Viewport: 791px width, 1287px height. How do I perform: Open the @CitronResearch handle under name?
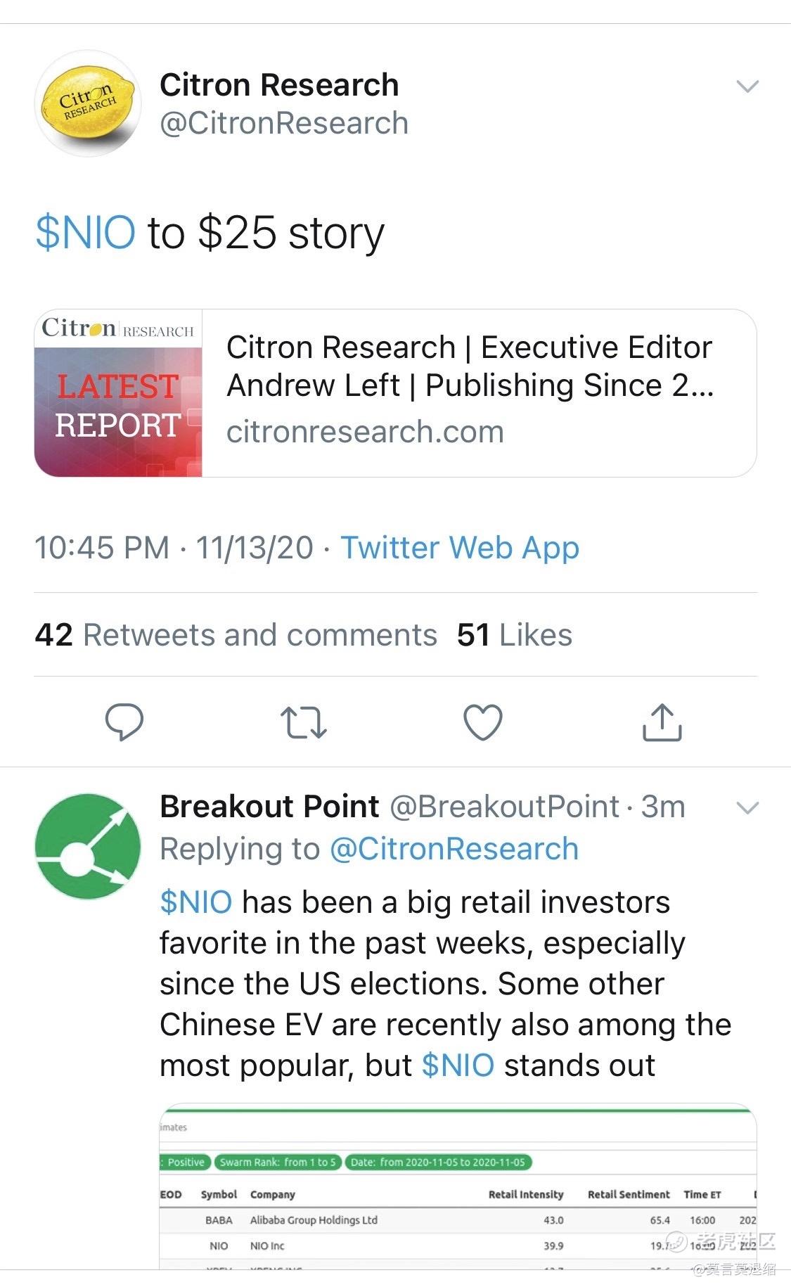coord(284,124)
